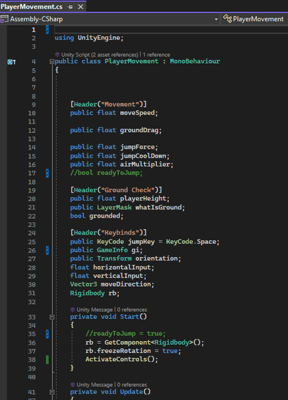Screen dimensions: 288x400
Task: Click the airMultiplier variable name
Action: [145, 164]
